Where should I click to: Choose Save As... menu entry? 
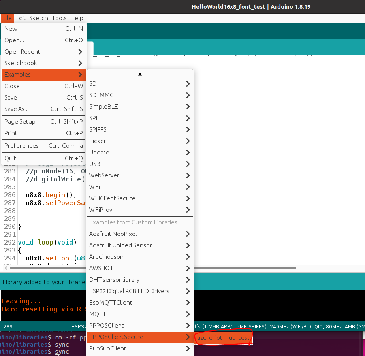click(x=43, y=109)
